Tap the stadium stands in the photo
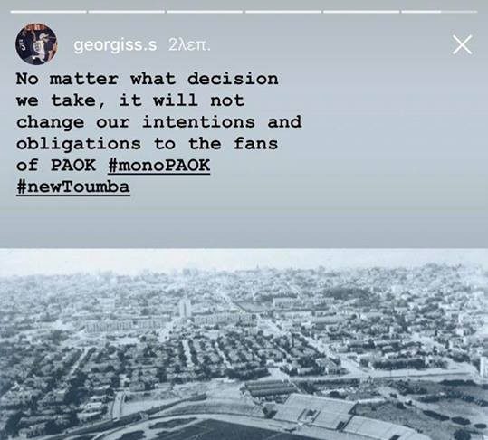Image resolution: width=488 pixels, height=440 pixels. (342, 416)
